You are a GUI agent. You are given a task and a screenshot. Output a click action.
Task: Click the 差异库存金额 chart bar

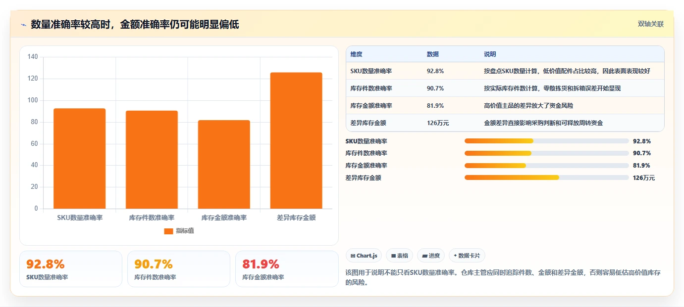(x=296, y=140)
